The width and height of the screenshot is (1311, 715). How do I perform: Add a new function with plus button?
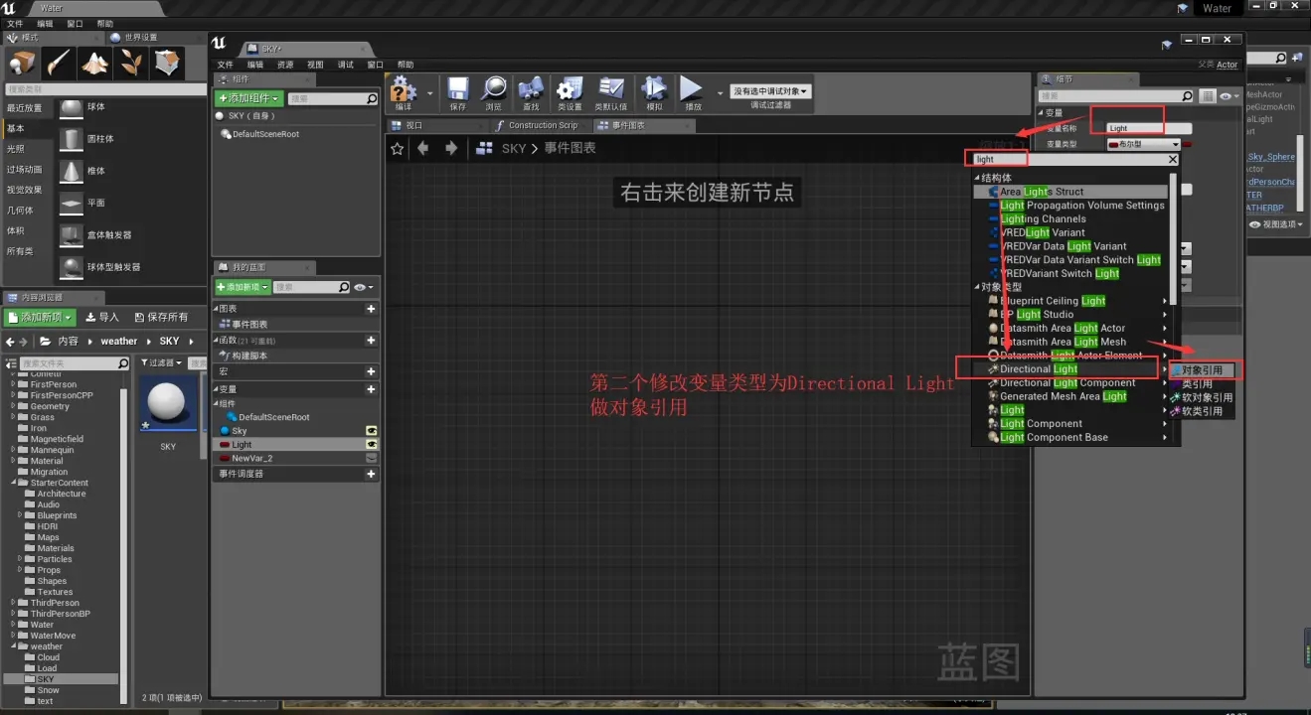(x=371, y=340)
